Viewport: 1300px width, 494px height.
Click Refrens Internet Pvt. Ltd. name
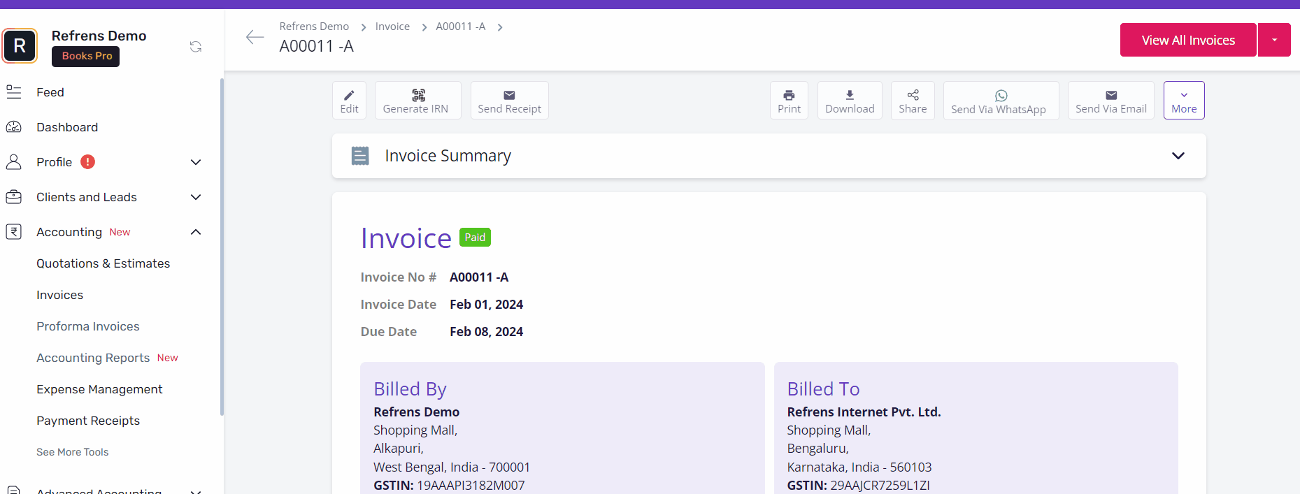[x=864, y=412]
